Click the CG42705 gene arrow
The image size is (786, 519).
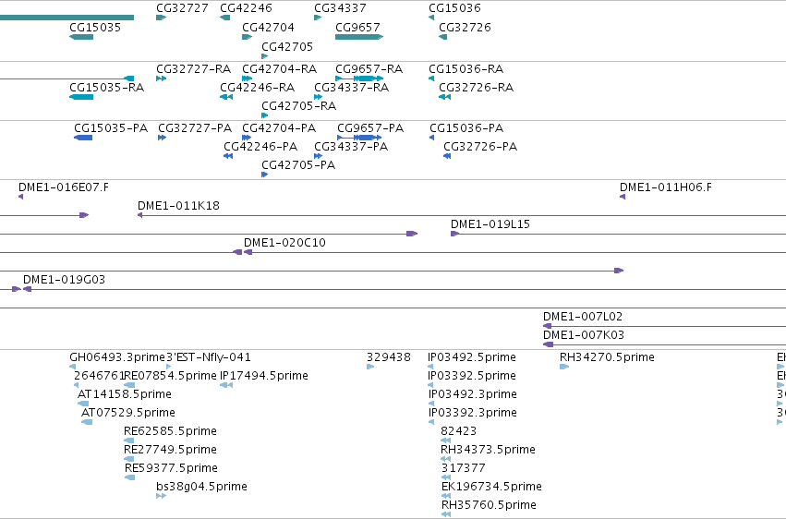pos(265,56)
